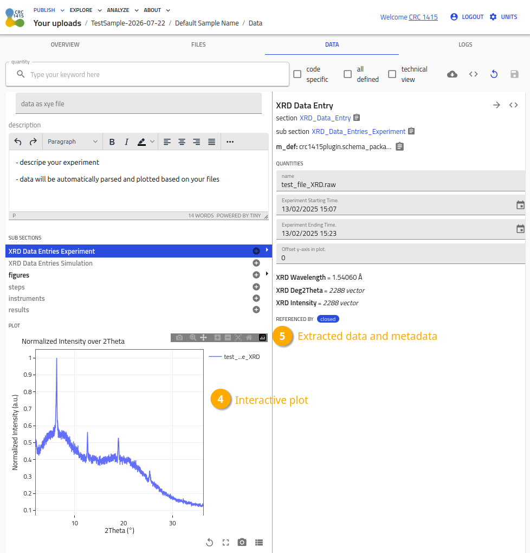Image resolution: width=530 pixels, height=553 pixels.
Task: Click the plot data list icon
Action: coord(259,542)
